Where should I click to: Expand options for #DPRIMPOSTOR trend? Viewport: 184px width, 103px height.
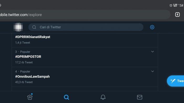tap(152, 52)
